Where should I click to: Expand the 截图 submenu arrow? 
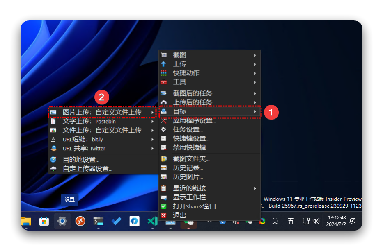click(x=255, y=55)
